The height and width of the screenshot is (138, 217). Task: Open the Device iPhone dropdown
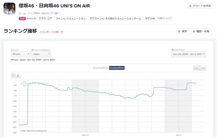tap(21, 54)
